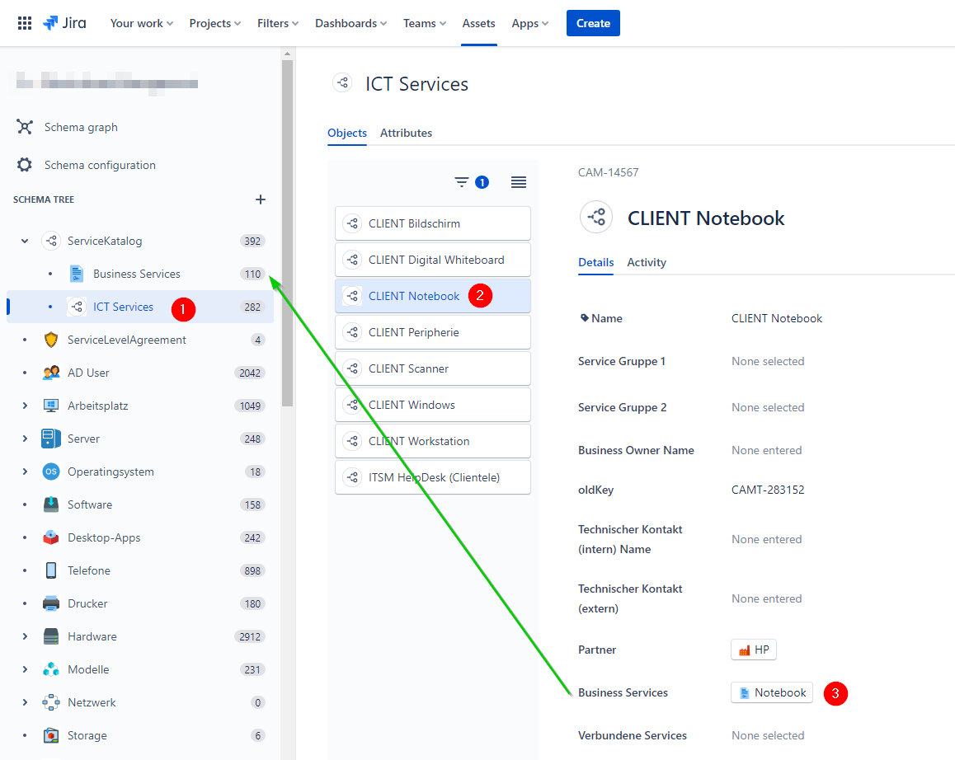Open the Notebook business service link
The image size is (955, 760).
pos(772,692)
